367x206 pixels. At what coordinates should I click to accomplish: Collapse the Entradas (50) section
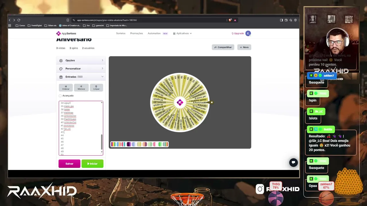click(81, 77)
